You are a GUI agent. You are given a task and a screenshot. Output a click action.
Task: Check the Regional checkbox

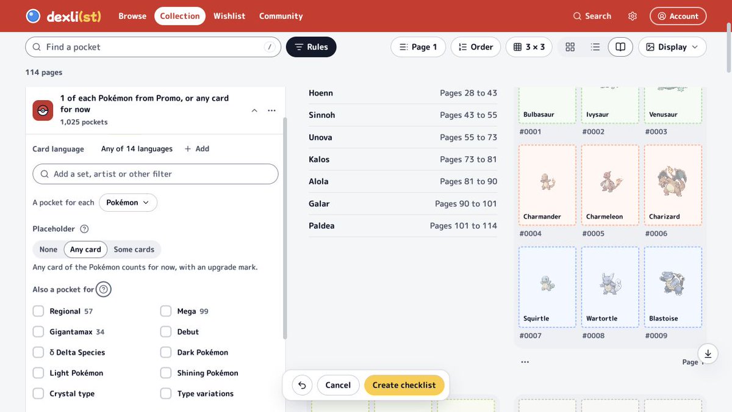pyautogui.click(x=38, y=311)
